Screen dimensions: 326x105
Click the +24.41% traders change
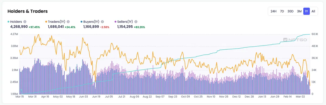(x=70, y=27)
